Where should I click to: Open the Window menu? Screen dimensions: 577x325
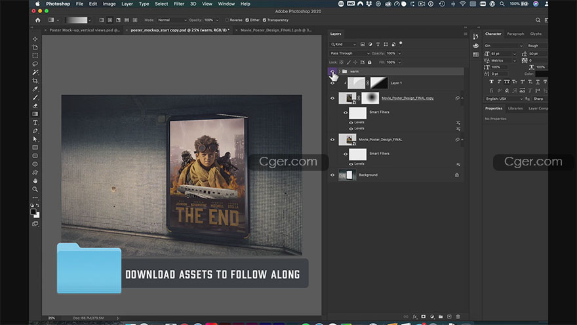click(226, 4)
